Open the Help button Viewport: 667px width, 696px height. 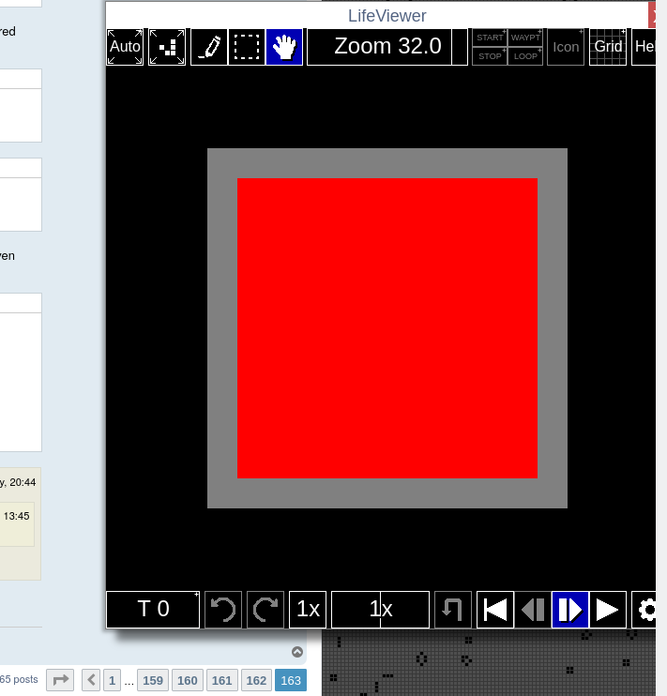[644, 47]
